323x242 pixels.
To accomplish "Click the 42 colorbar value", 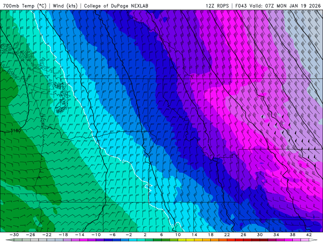I will 309,235.
